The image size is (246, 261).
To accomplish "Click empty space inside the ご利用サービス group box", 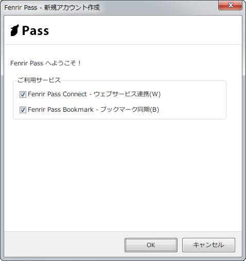I will 192,102.
